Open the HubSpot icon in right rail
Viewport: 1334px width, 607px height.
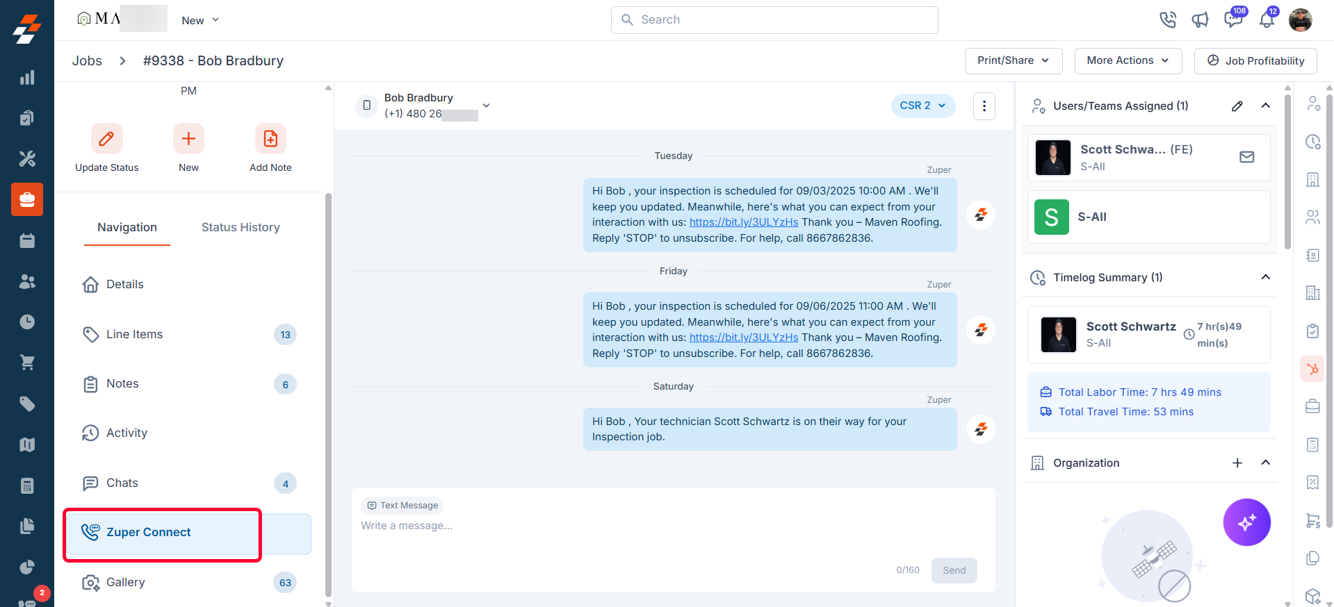pyautogui.click(x=1312, y=369)
